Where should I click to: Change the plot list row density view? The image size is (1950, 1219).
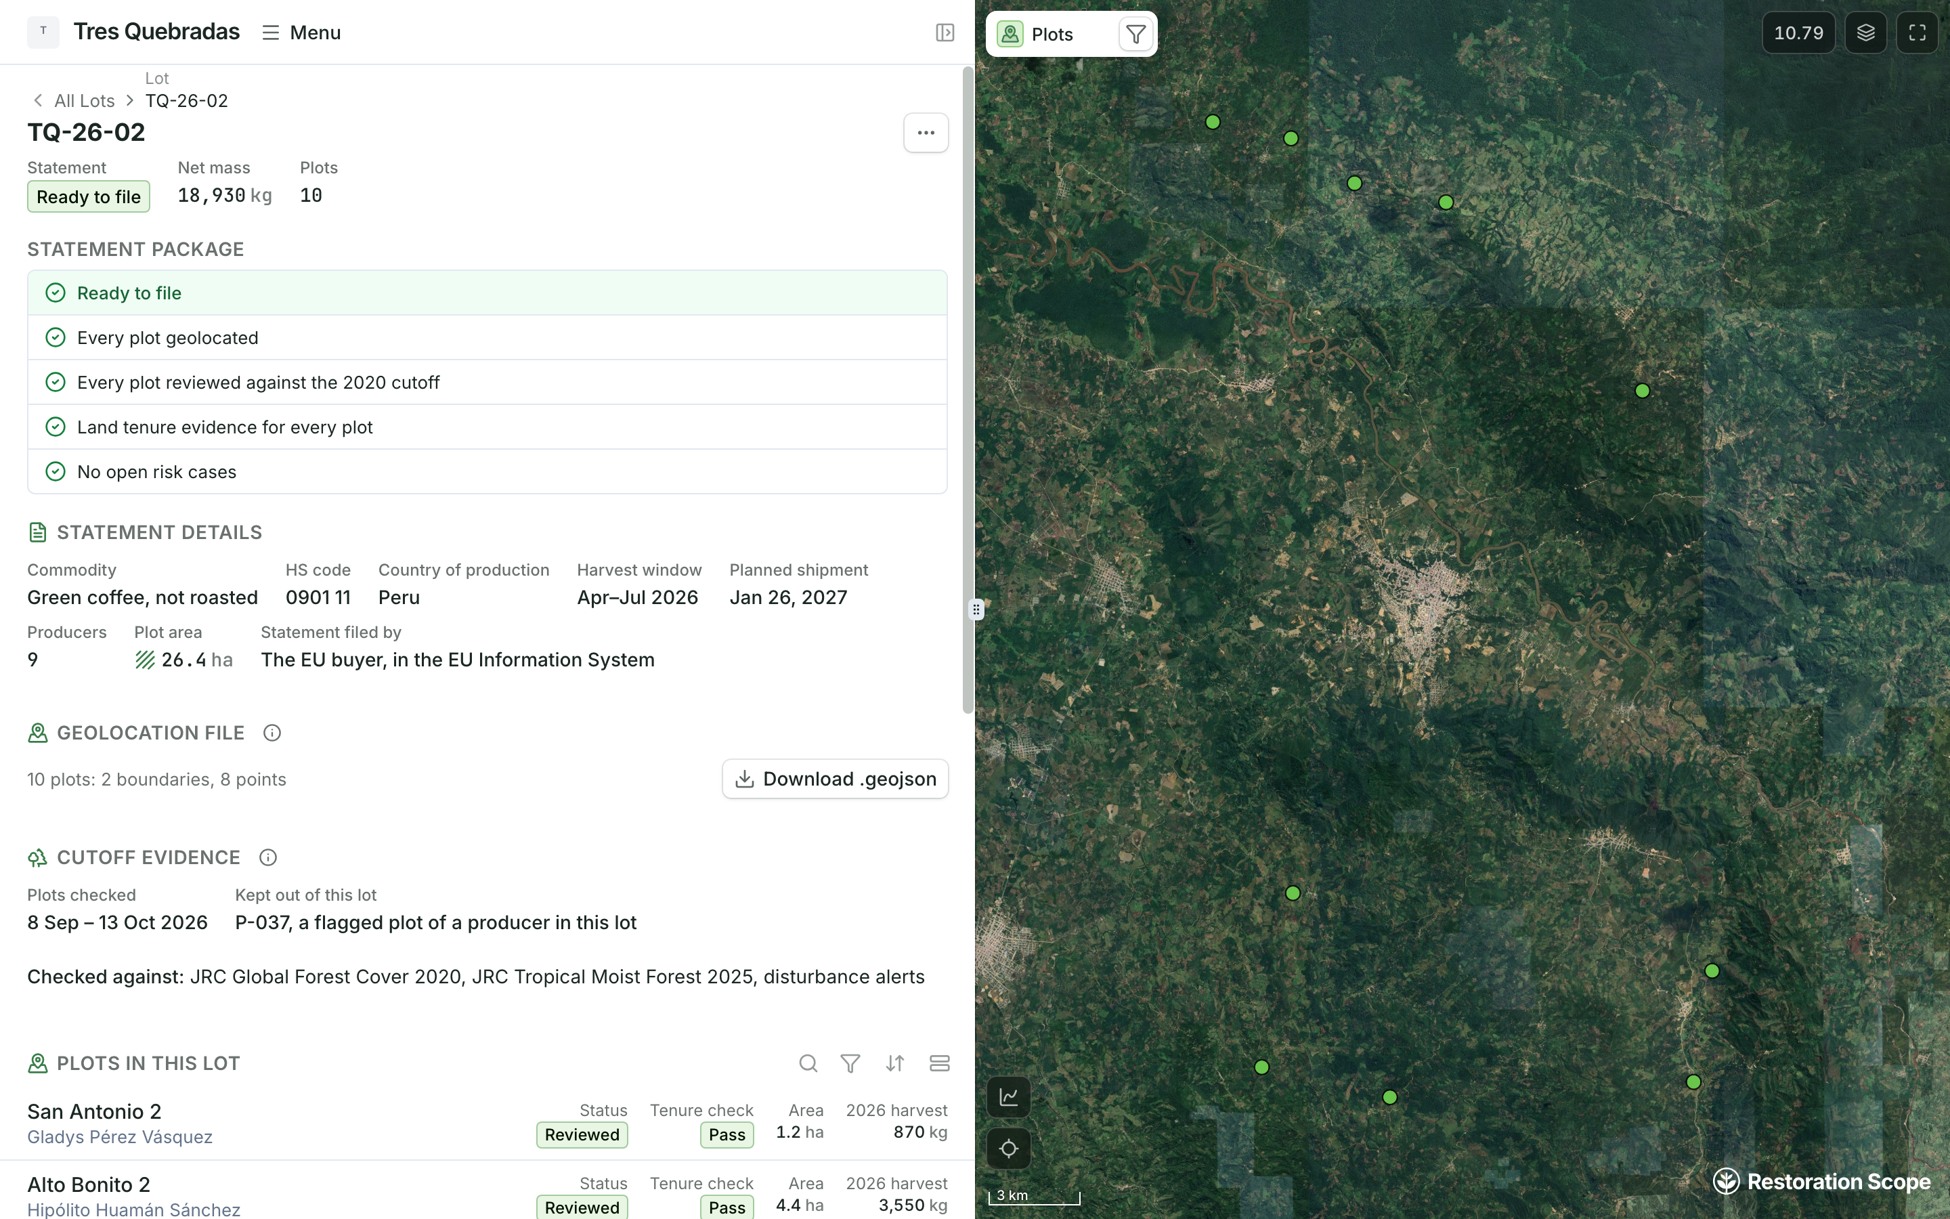pyautogui.click(x=938, y=1063)
